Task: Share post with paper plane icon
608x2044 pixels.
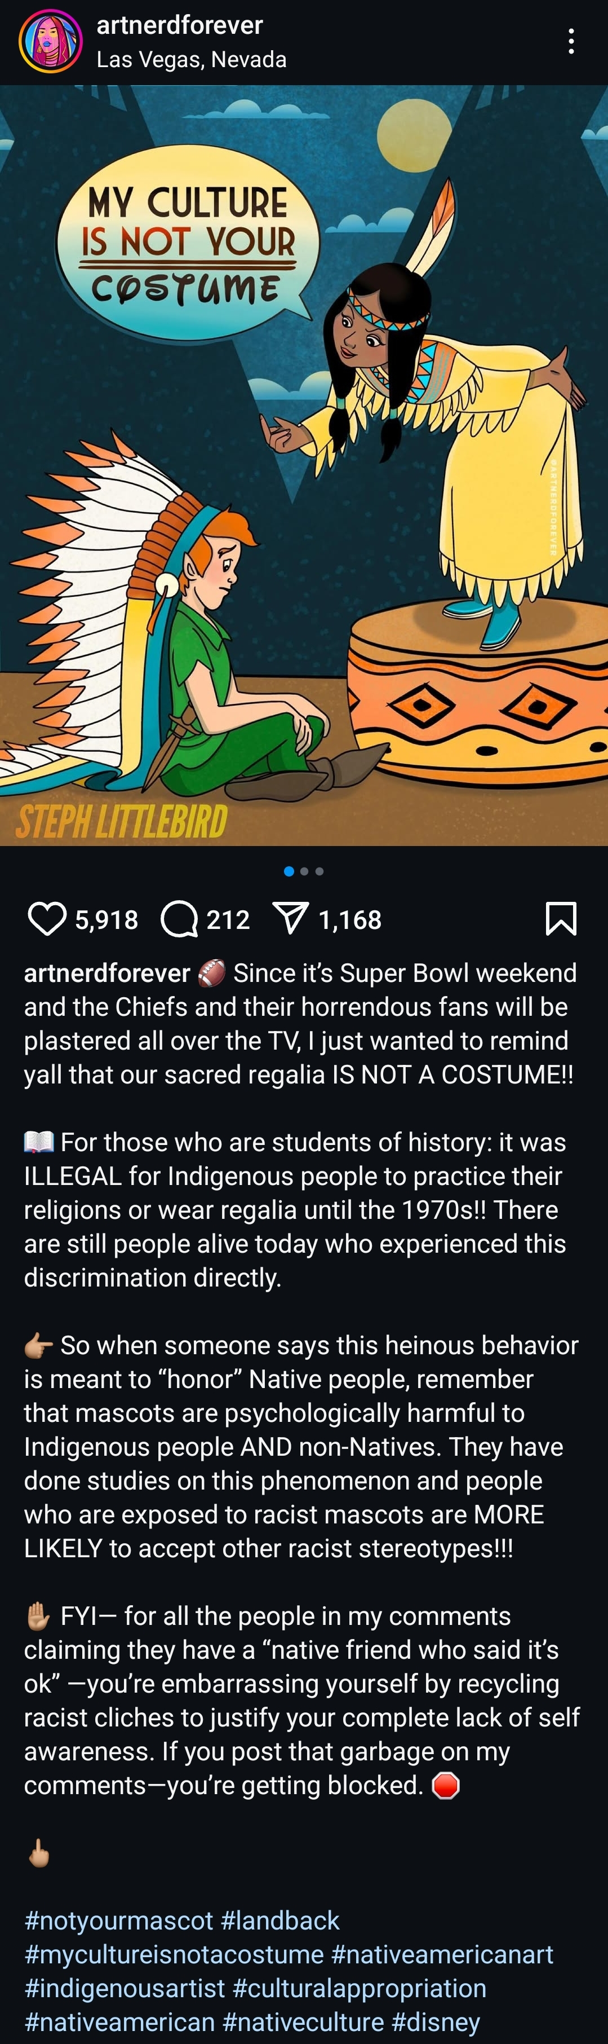Action: pos(290,918)
